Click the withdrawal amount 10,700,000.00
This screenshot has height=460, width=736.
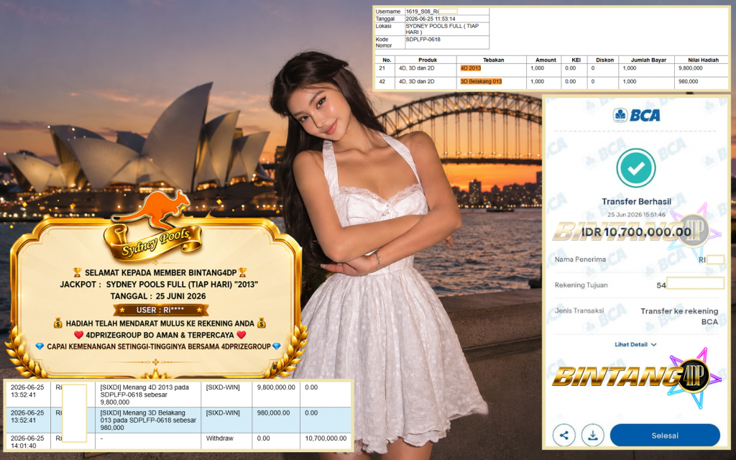pos(326,438)
